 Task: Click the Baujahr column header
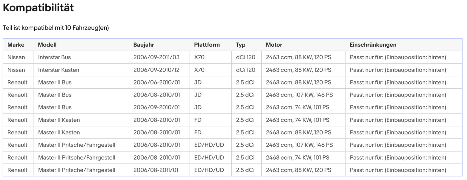click(x=143, y=45)
